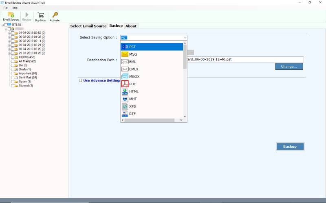Check the STL38 root checkbox
The width and height of the screenshot is (326, 203).
pyautogui.click(x=6, y=25)
